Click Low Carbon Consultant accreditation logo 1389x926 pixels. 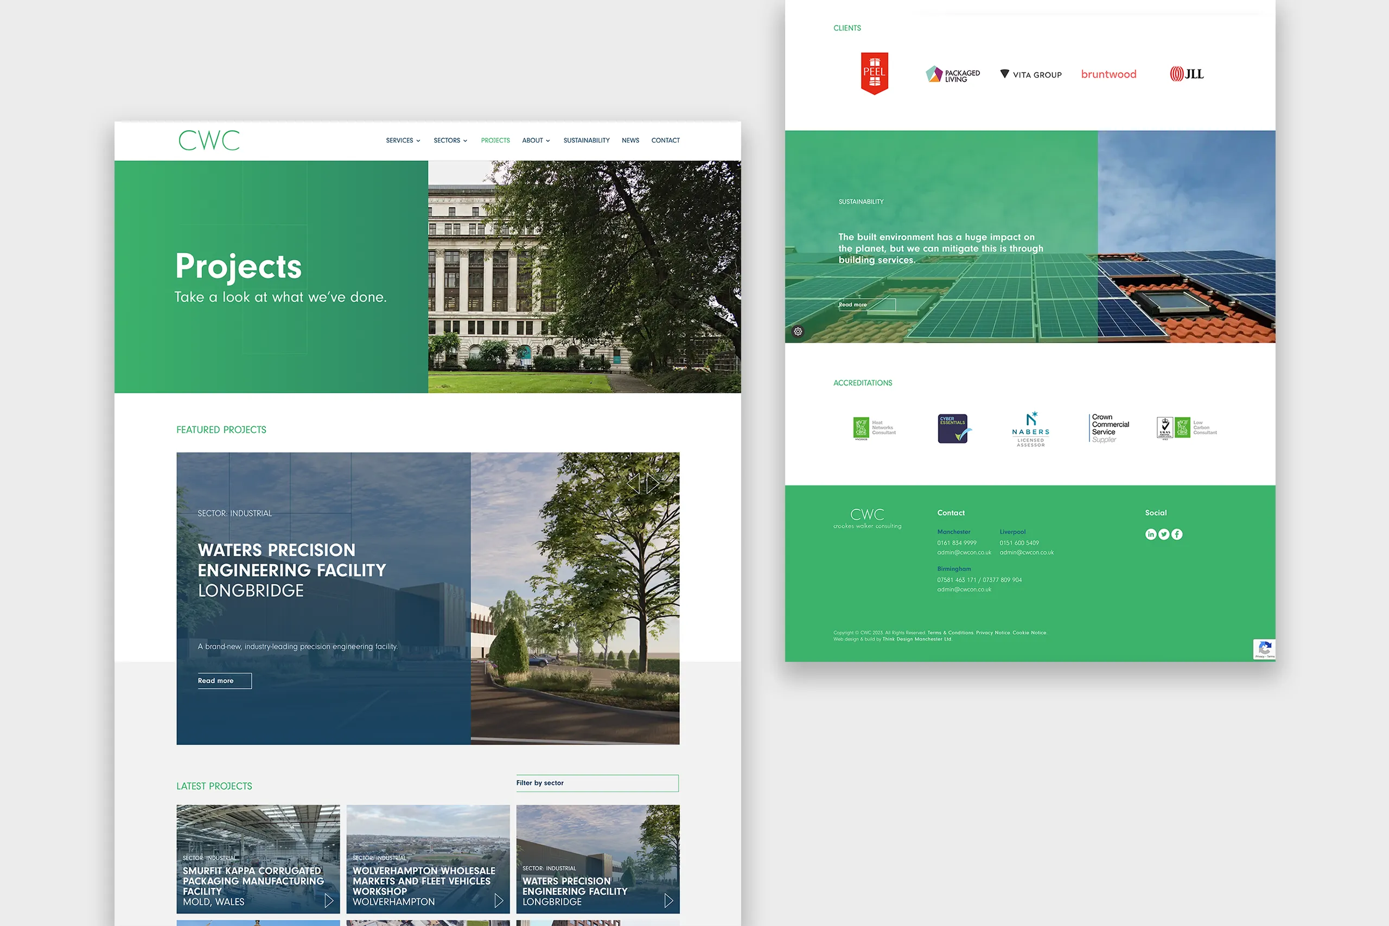pyautogui.click(x=1187, y=427)
